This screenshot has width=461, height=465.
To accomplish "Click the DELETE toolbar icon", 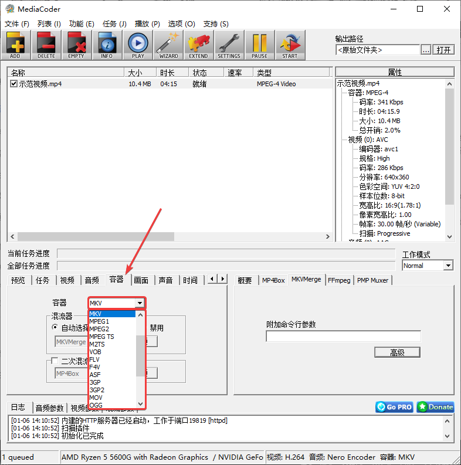I will 46,45.
